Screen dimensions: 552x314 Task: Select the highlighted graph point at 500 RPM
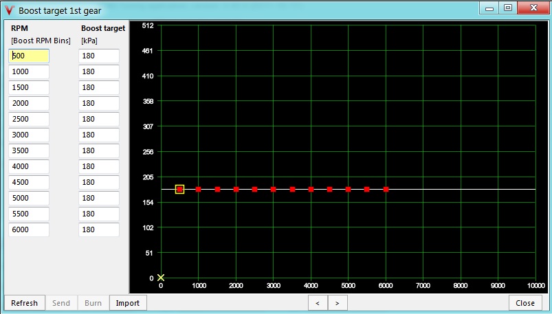click(x=179, y=189)
